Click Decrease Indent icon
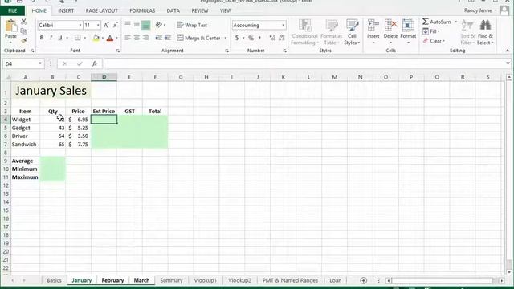 (x=159, y=38)
